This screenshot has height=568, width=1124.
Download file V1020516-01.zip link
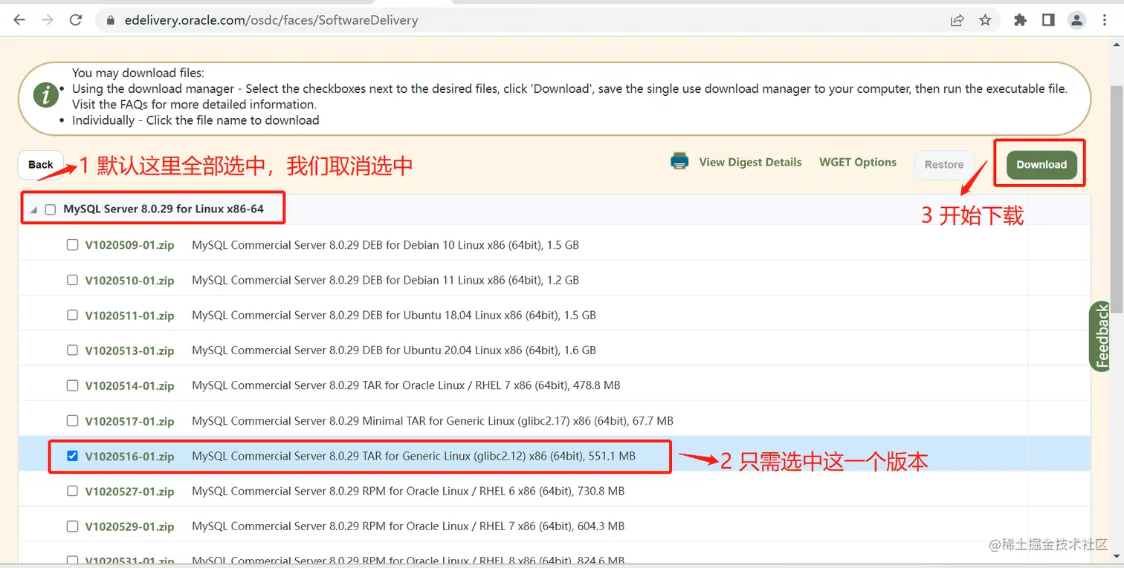129,457
